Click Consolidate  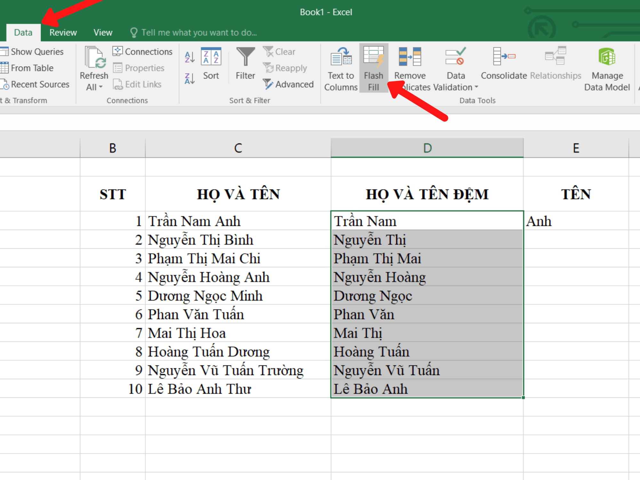point(504,64)
